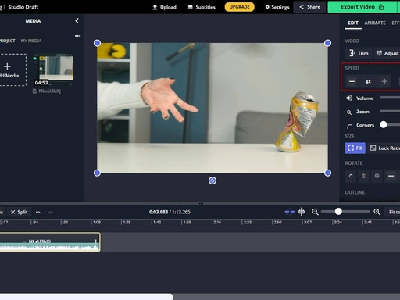Image resolution: width=400 pixels, height=300 pixels.
Task: Click the Split button in timeline toolbar
Action: 20,212
